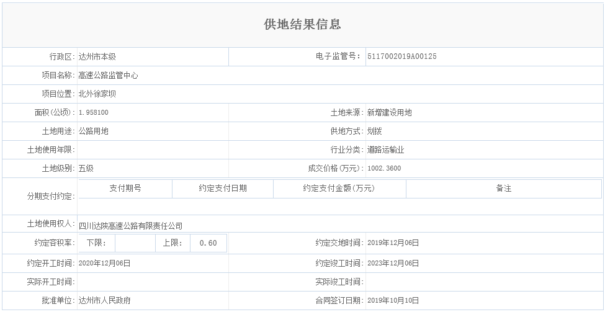Click the label 约定竣工时间
This screenshot has height=312, width=605.
point(339,263)
